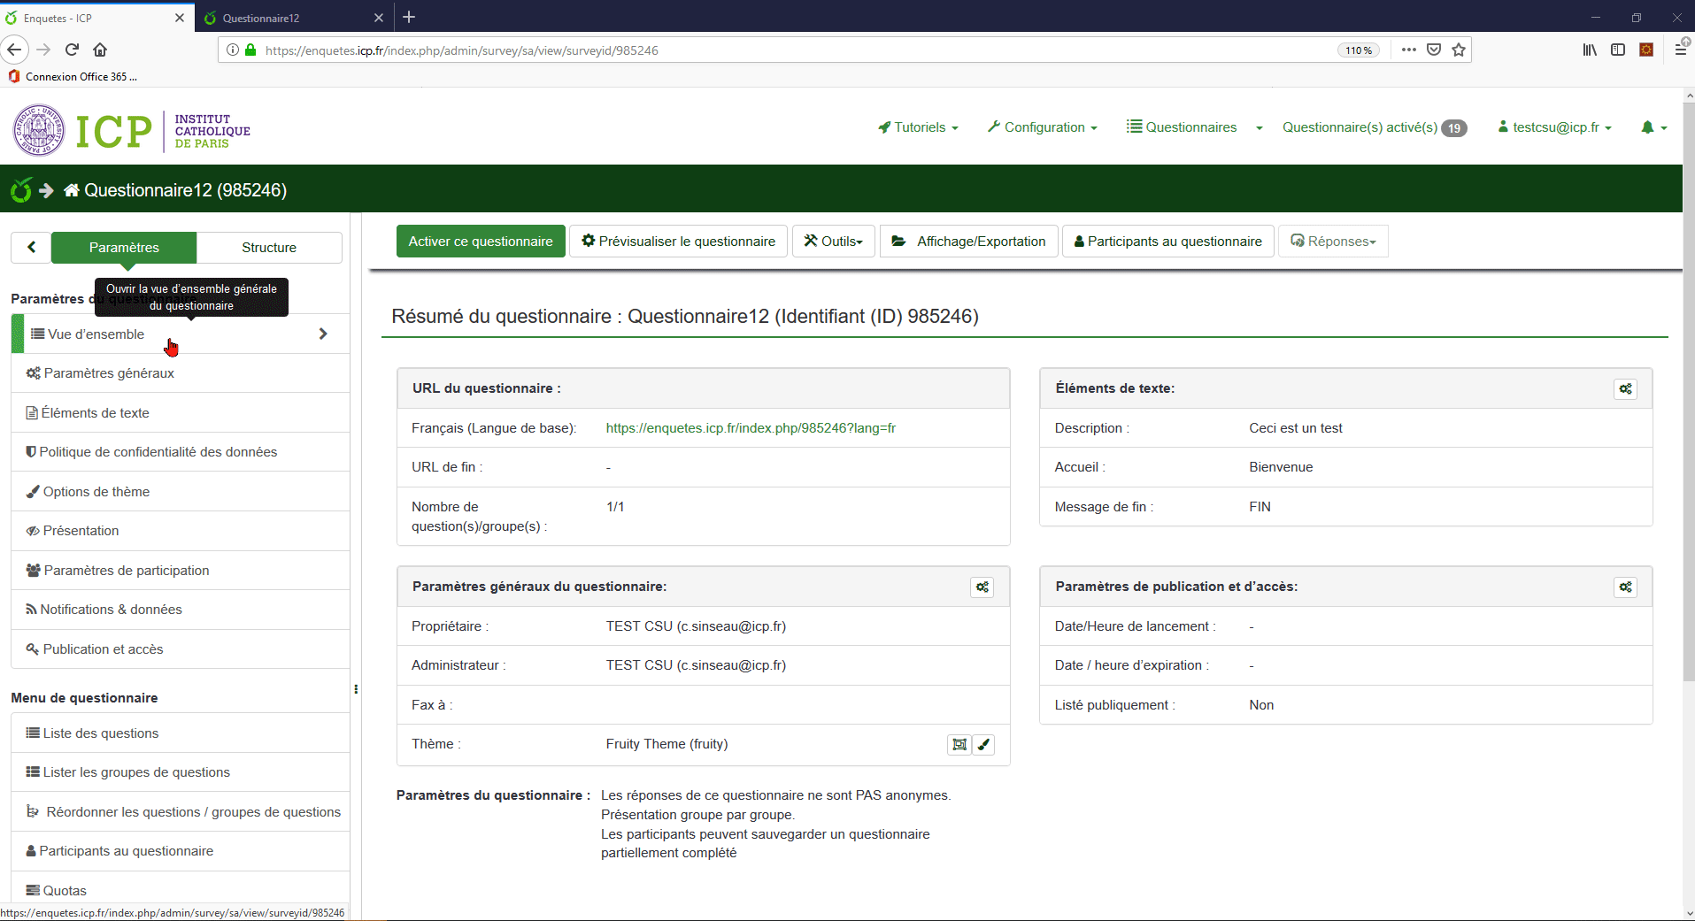
Task: Open the French survey URL link
Action: (x=751, y=428)
